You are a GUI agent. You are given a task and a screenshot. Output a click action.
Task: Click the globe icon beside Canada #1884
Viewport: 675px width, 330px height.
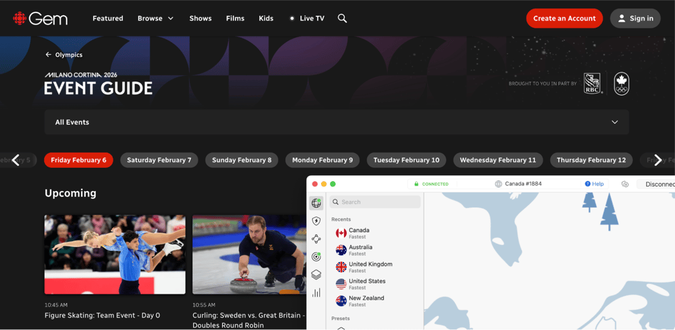click(x=498, y=184)
